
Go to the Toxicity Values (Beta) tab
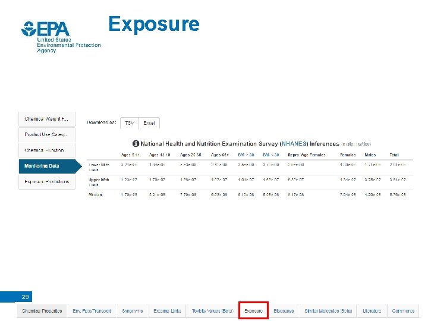tap(213, 311)
